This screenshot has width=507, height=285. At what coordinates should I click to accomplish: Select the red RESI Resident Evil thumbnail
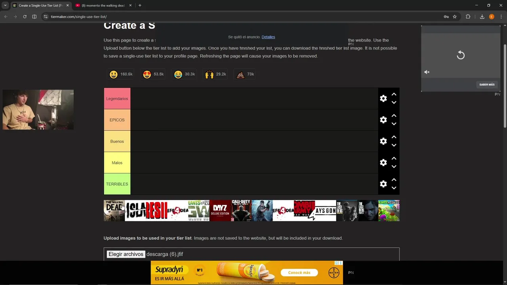156,211
